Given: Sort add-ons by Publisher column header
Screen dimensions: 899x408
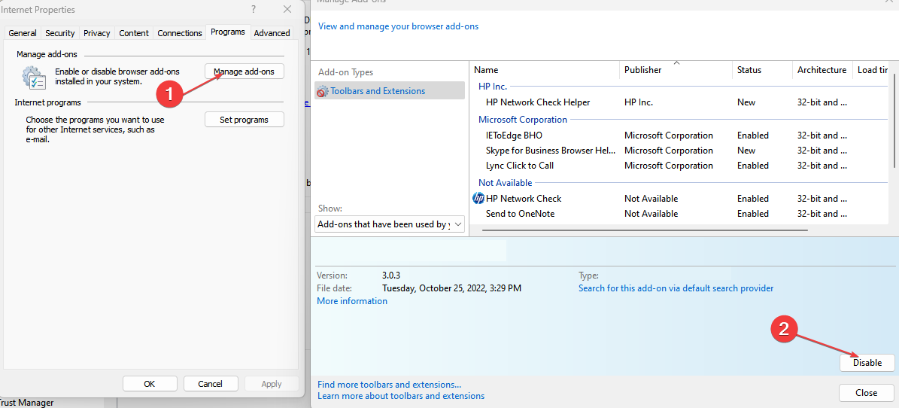Looking at the screenshot, I should click(643, 70).
